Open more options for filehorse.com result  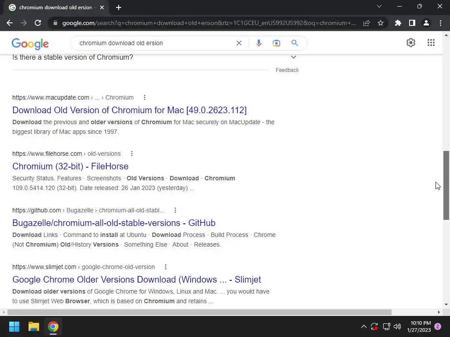coord(132,154)
